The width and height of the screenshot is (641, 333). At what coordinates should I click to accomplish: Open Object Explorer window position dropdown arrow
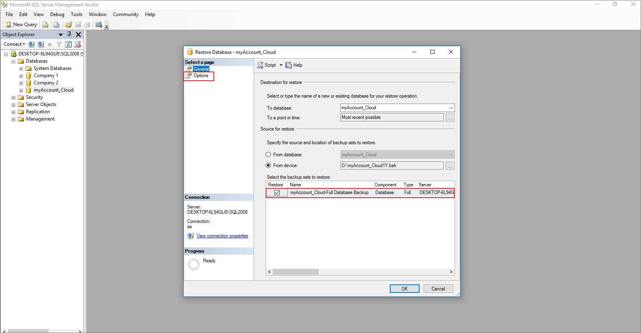click(x=61, y=35)
